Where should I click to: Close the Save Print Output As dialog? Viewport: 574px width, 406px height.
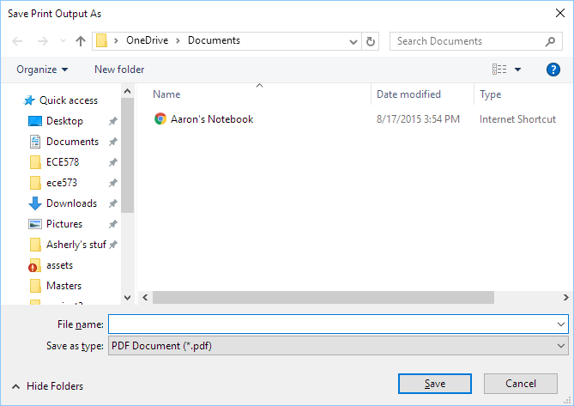point(559,13)
